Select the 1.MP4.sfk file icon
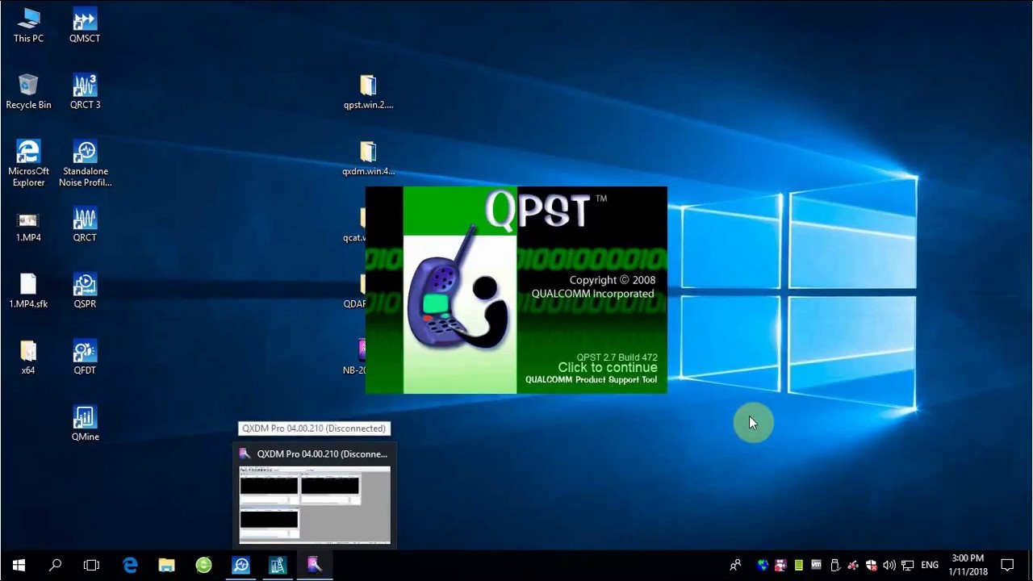This screenshot has width=1033, height=581. coord(28,290)
